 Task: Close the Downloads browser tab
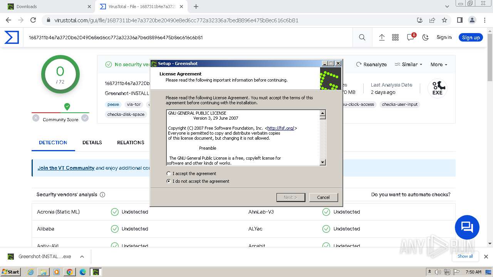click(89, 7)
